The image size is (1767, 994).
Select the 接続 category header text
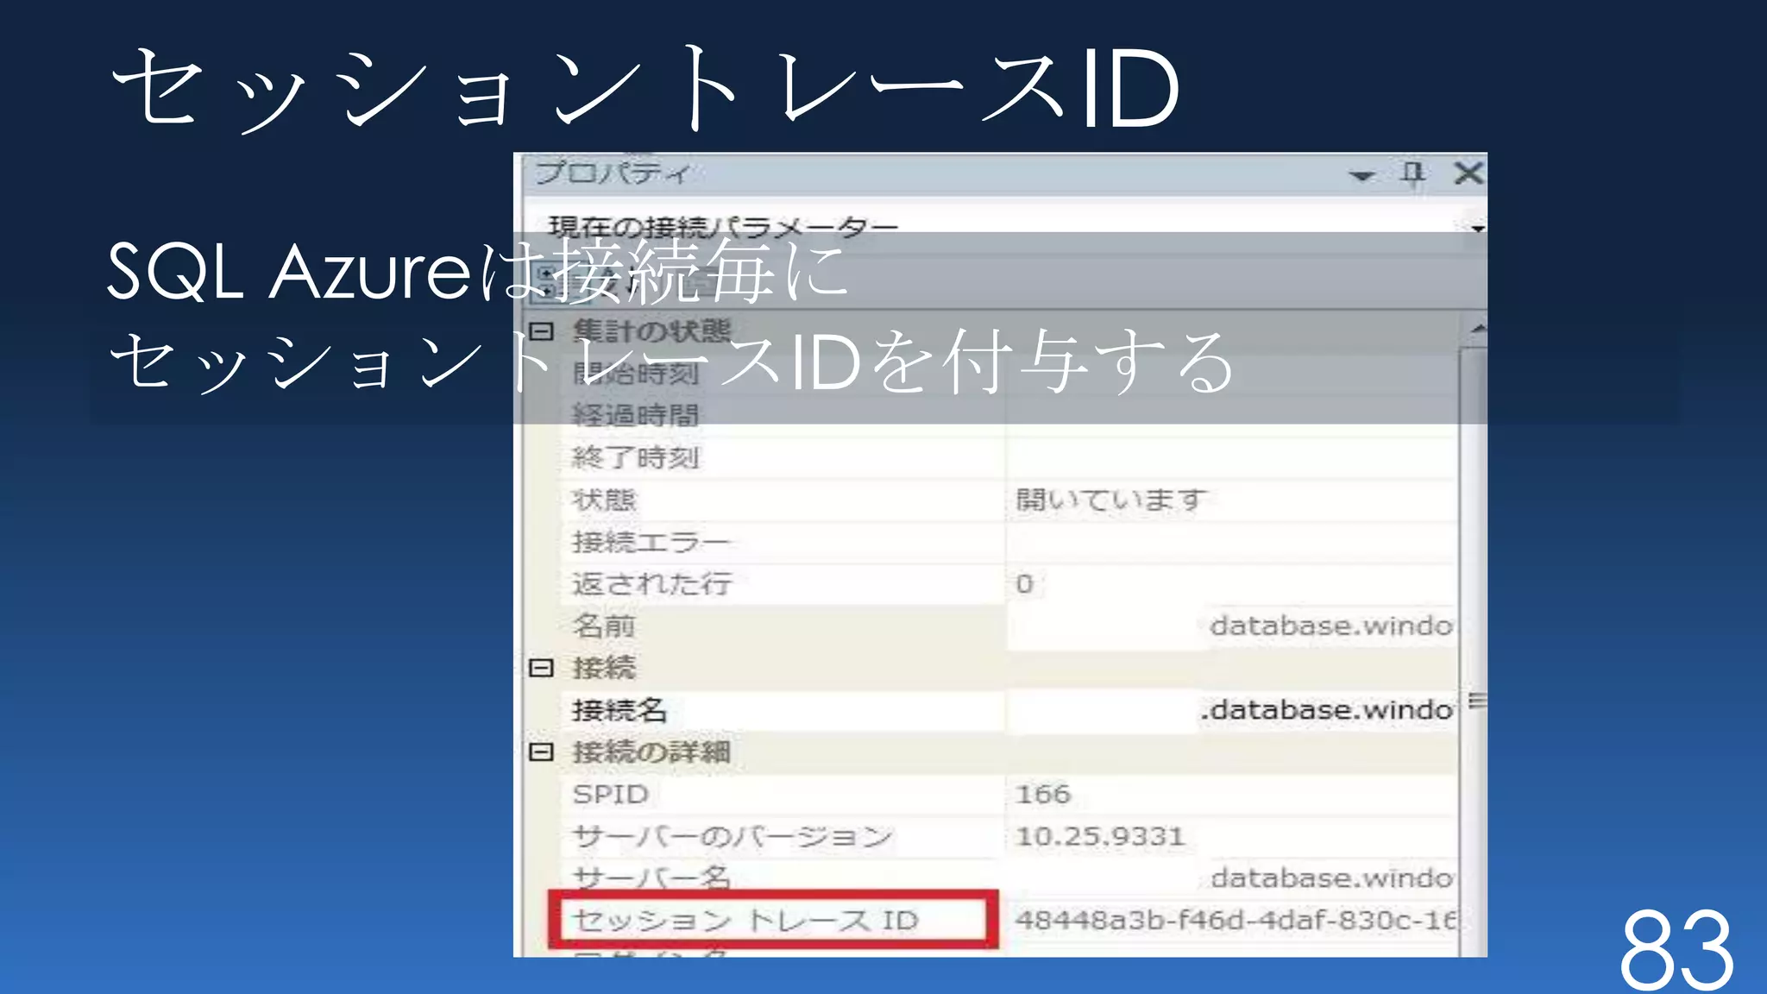[604, 668]
